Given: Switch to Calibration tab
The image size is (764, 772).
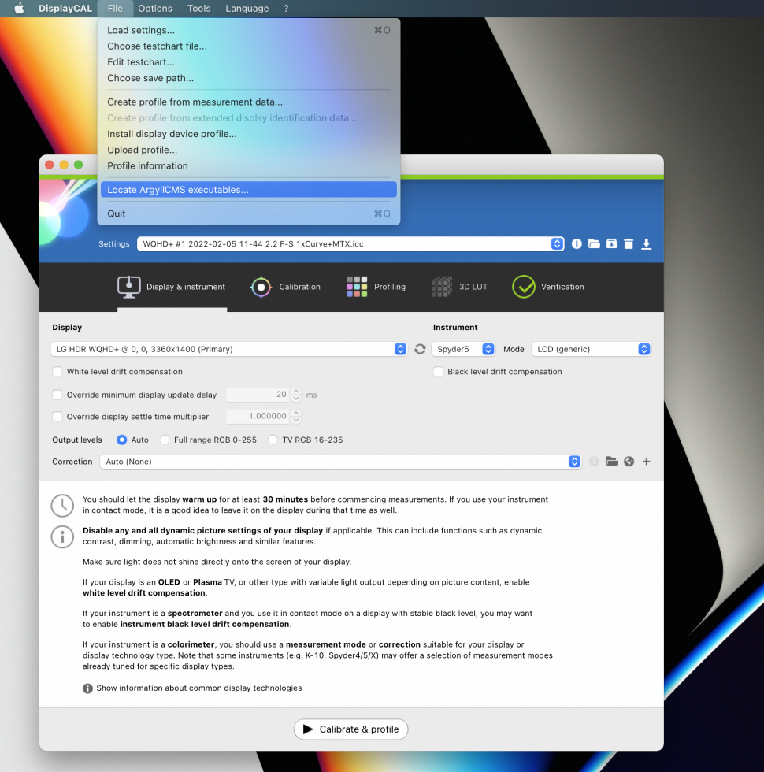Looking at the screenshot, I should coord(285,287).
